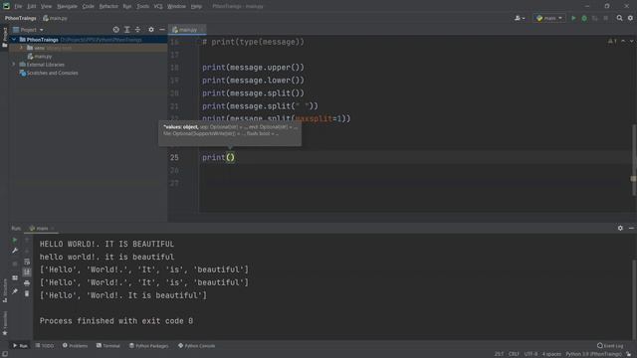
Task: Open the Project view selector dropdown
Action: (28, 30)
